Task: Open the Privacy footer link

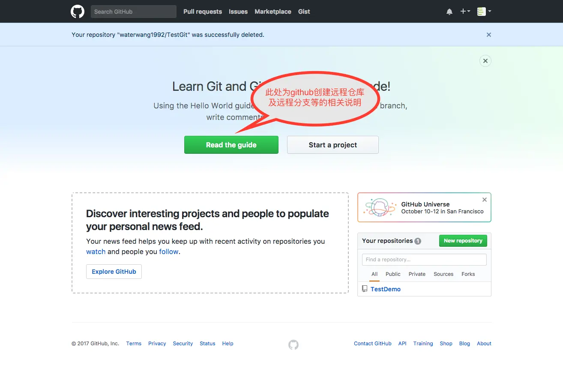Action: [x=157, y=344]
